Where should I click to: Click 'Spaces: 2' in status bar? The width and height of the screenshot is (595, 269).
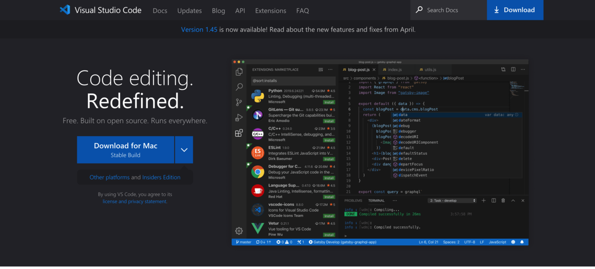[451, 242]
